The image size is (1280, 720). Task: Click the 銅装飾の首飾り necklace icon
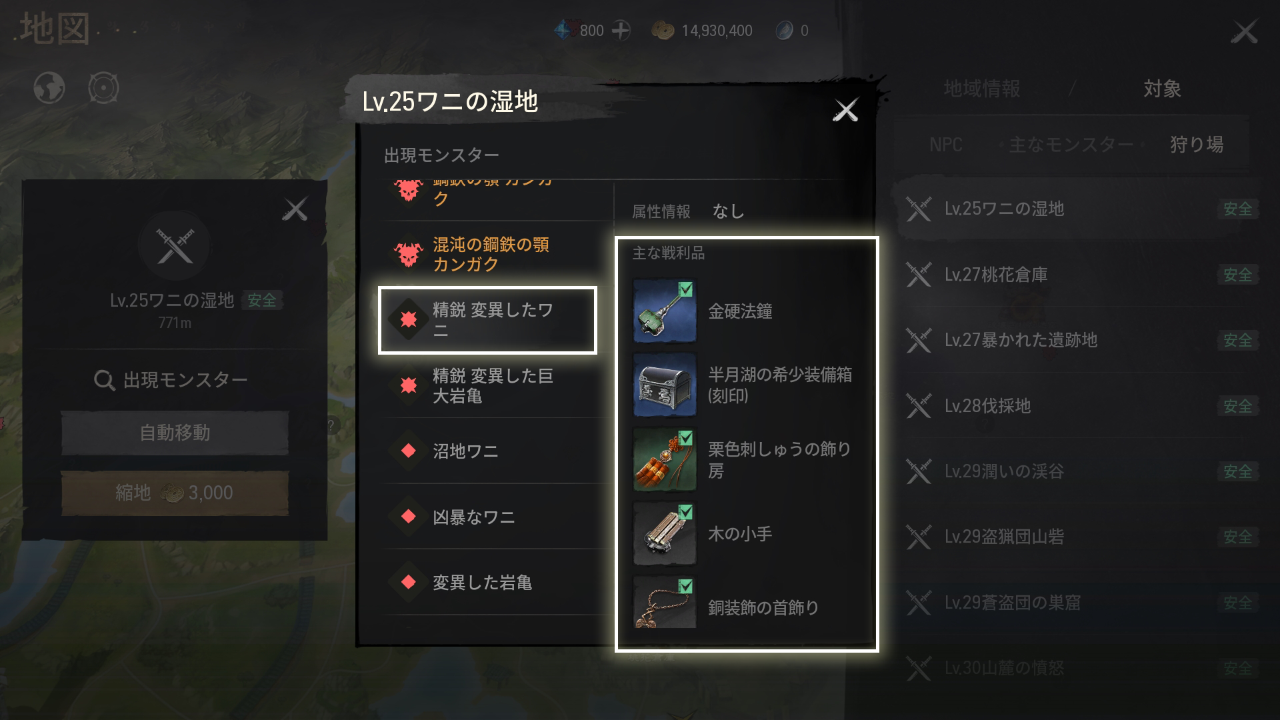(x=665, y=603)
